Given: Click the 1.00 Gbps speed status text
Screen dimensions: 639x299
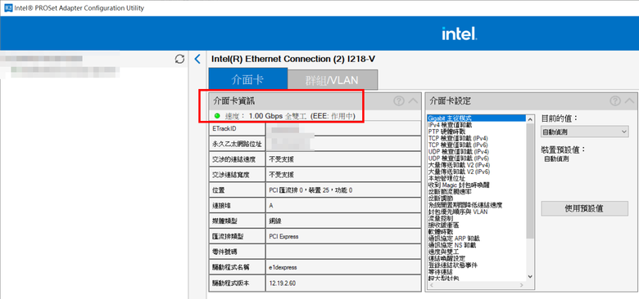Looking at the screenshot, I should pos(265,116).
